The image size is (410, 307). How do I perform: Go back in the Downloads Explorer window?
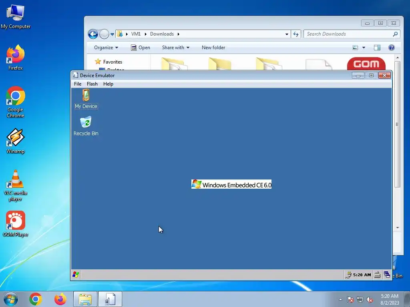(93, 34)
